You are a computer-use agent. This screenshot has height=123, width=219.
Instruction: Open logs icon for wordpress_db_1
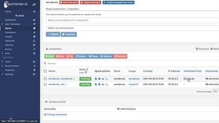[96, 84]
